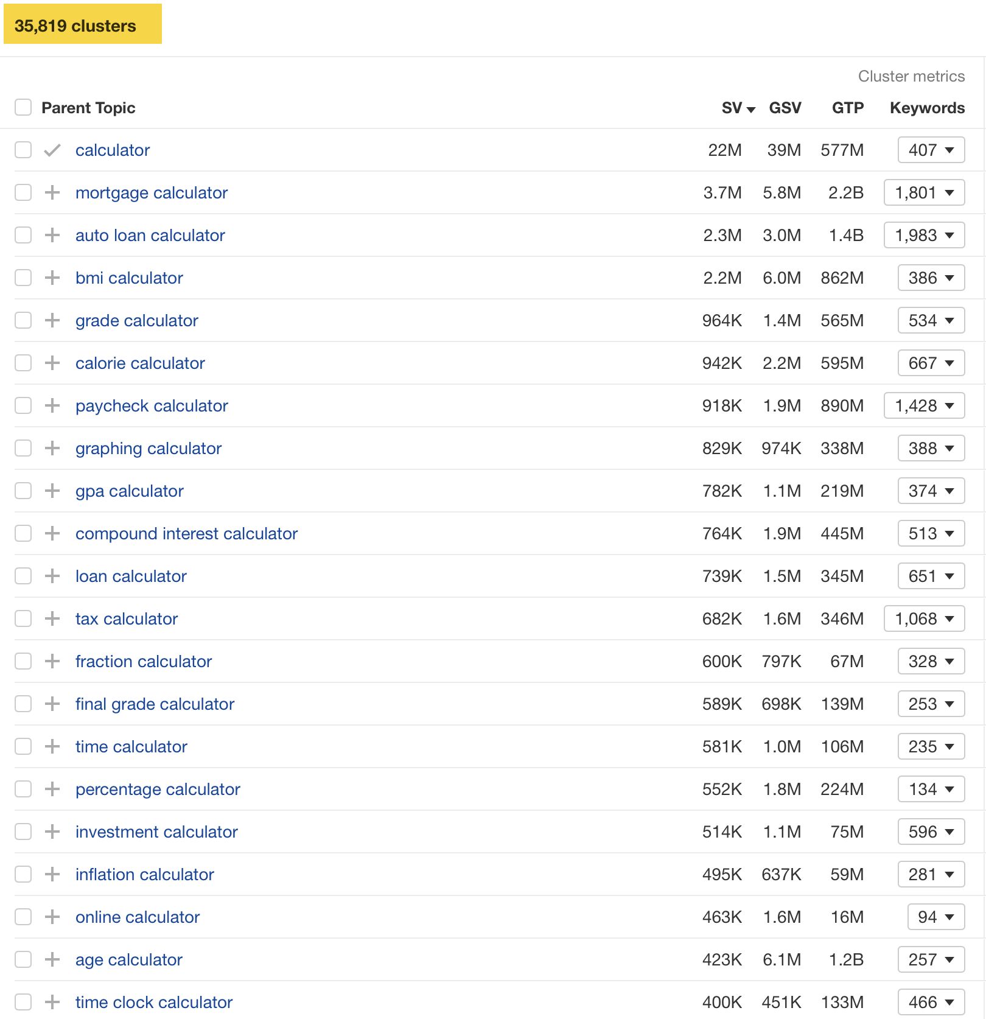Check the checkbox for the calculator row
Image resolution: width=986 pixels, height=1019 pixels.
(23, 150)
